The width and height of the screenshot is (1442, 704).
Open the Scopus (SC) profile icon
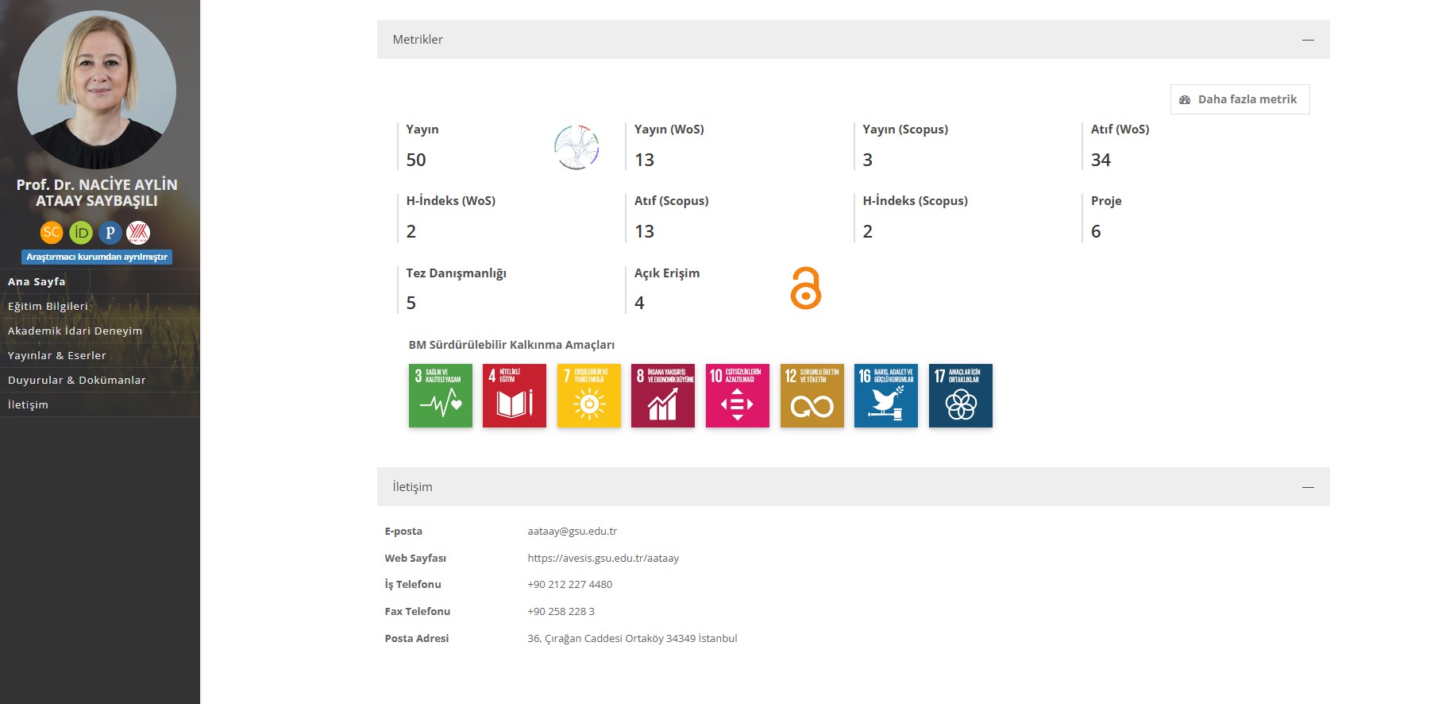pos(52,232)
